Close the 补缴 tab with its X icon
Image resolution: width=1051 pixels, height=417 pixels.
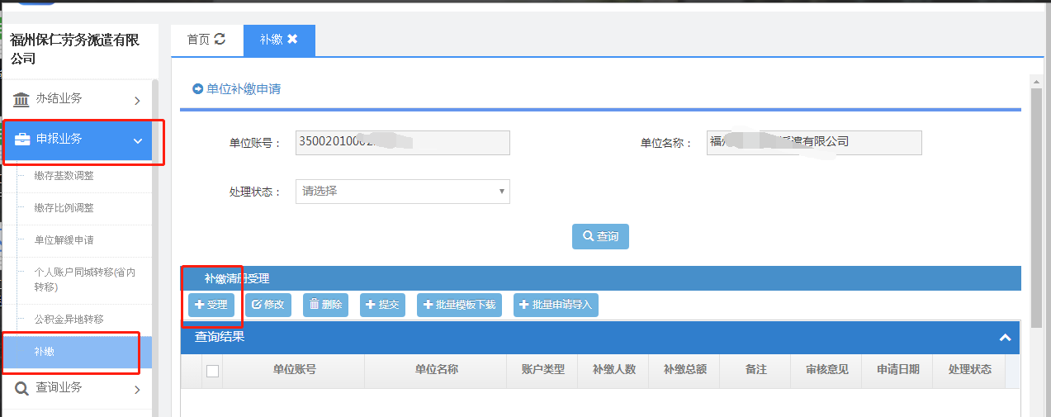(x=292, y=39)
